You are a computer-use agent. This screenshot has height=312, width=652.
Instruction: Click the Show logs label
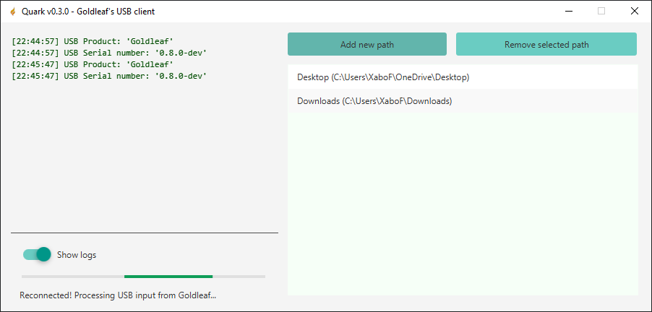pyautogui.click(x=77, y=255)
